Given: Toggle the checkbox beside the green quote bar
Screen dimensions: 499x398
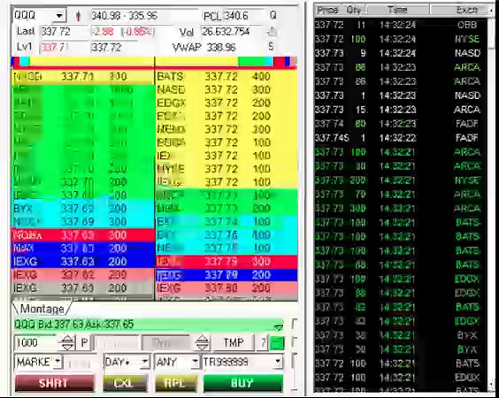Looking at the screenshot, I should (295, 325).
